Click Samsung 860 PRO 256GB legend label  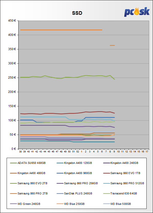tap(79, 183)
